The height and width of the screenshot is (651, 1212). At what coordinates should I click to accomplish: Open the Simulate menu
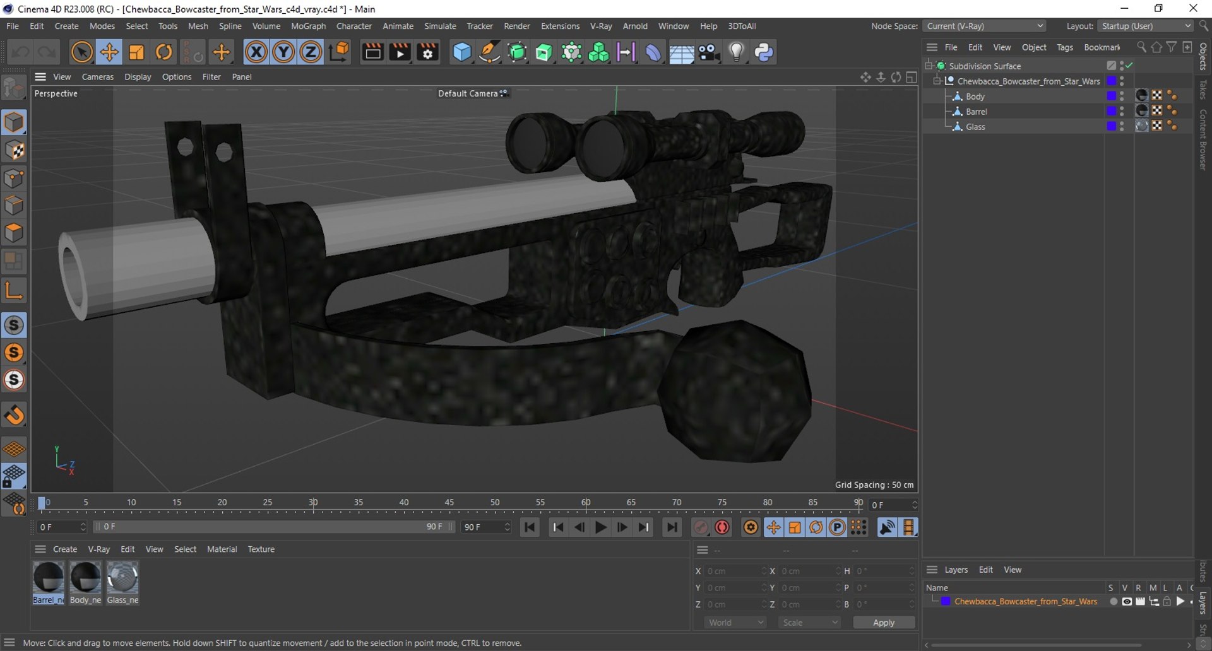[440, 26]
